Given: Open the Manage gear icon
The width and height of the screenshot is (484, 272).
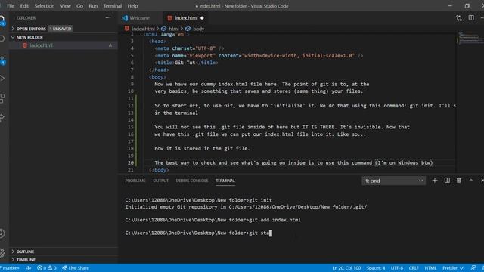Looking at the screenshot, I should (x=2, y=252).
